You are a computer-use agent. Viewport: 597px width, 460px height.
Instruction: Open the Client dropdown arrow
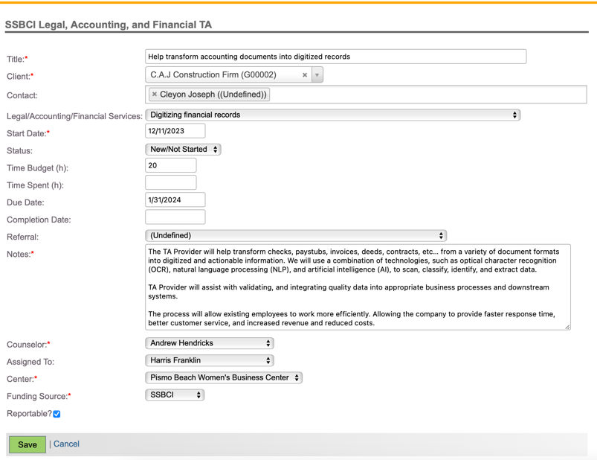point(317,75)
